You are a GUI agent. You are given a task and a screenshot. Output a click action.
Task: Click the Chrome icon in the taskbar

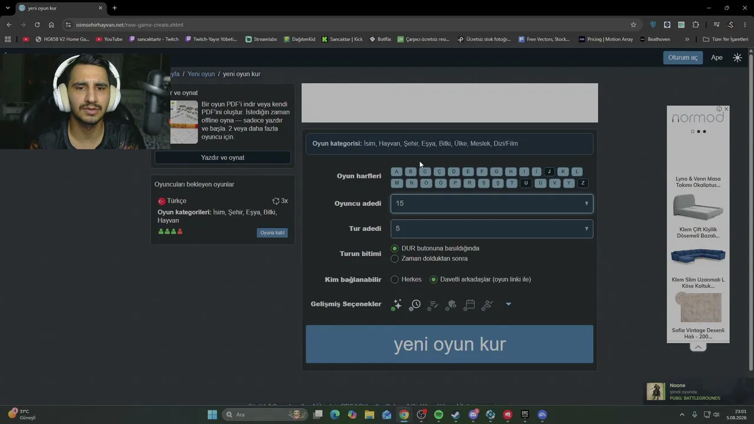404,415
